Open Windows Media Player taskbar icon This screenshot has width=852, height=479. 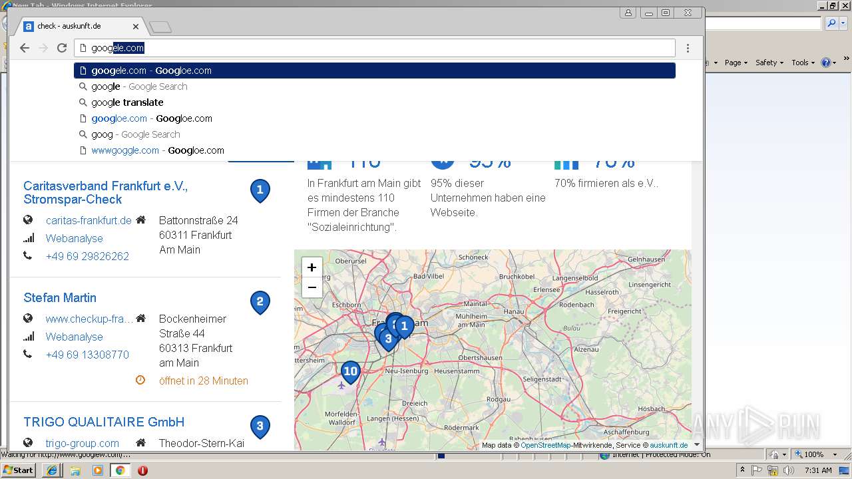click(x=98, y=470)
